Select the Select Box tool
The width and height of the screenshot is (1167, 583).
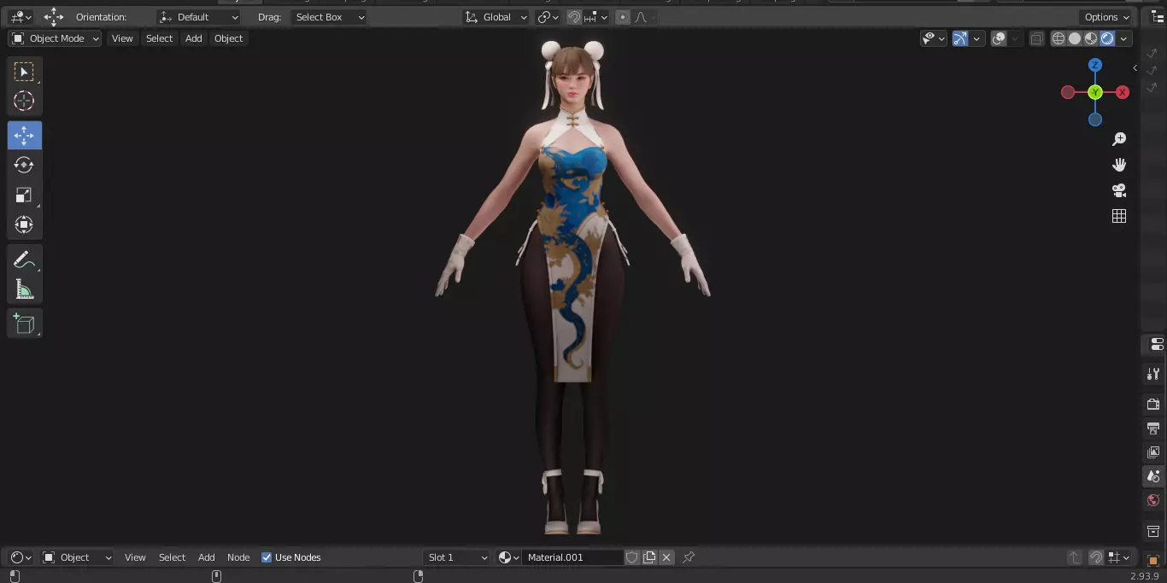pyautogui.click(x=24, y=72)
